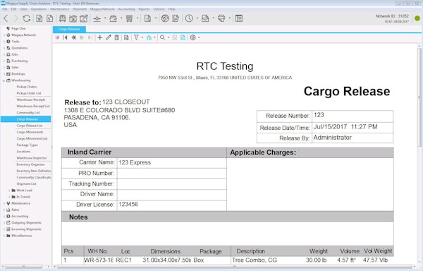The height and width of the screenshot is (271, 423).
Task: Click the 'Jul/15/2017 11:27 PM' date value
Action: coord(345,127)
